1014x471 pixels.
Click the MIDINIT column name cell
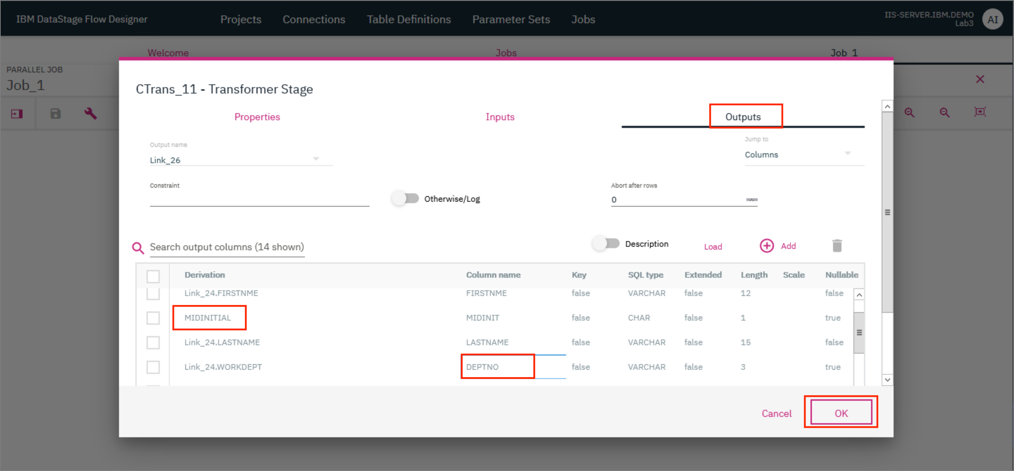point(482,318)
